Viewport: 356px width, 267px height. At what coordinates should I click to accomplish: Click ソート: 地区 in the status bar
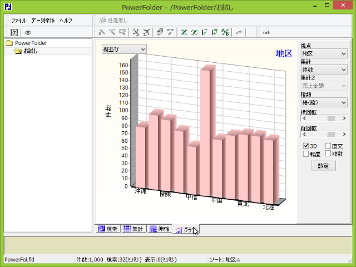coord(225,260)
